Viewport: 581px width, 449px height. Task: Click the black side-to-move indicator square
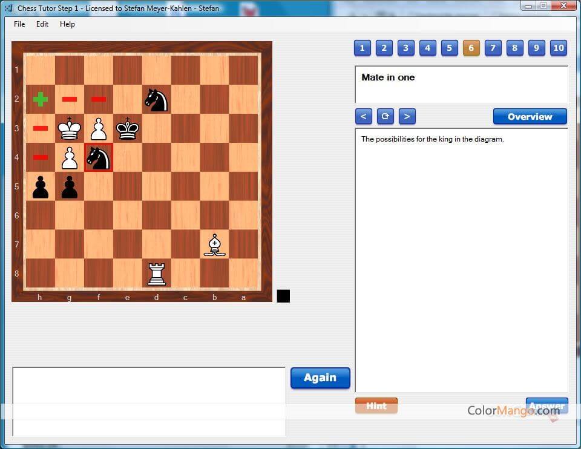[283, 296]
